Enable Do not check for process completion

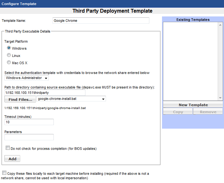click(8, 148)
